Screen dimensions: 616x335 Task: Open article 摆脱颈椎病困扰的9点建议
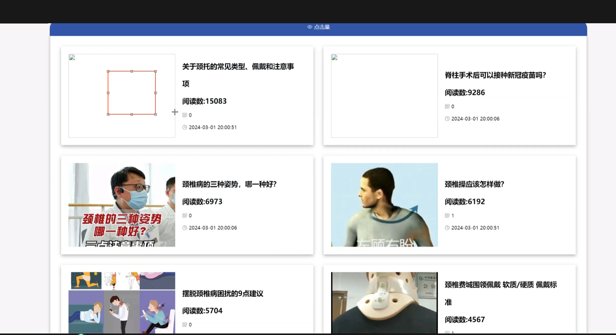(x=223, y=294)
